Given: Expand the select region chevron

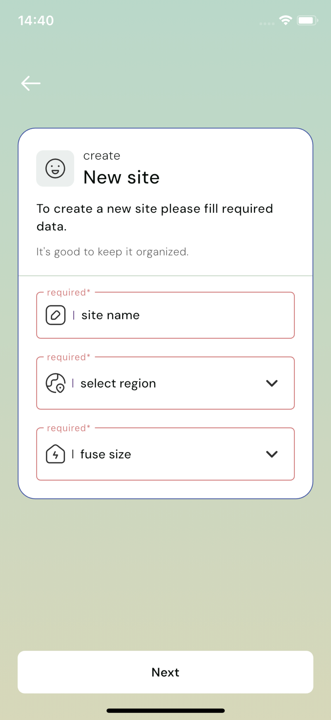Looking at the screenshot, I should click(x=272, y=383).
